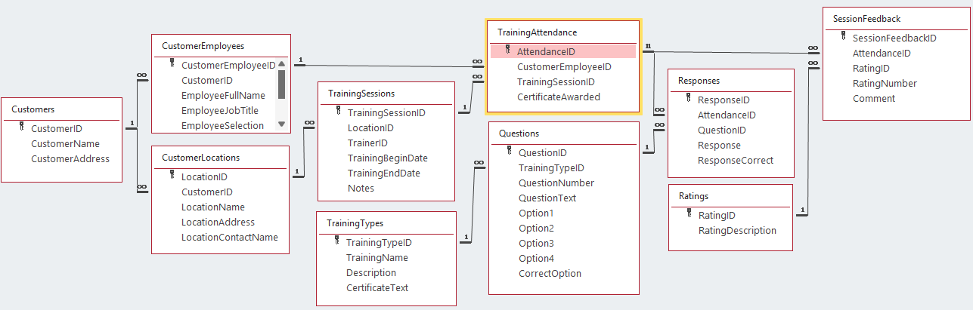Click the key icon next to QuestionID in Questions

click(509, 152)
